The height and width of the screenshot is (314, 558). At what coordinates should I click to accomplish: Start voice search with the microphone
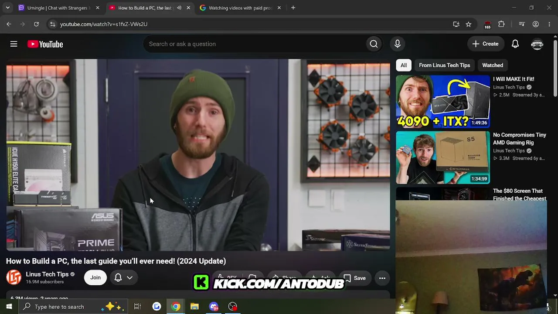pos(398,44)
